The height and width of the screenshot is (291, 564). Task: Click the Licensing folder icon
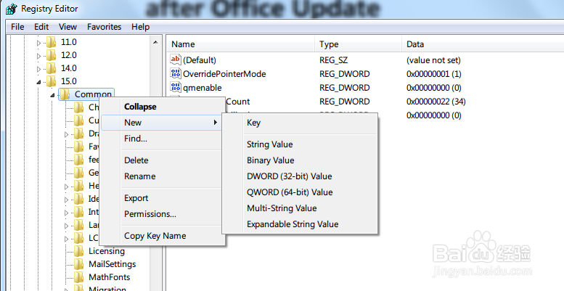click(x=79, y=251)
